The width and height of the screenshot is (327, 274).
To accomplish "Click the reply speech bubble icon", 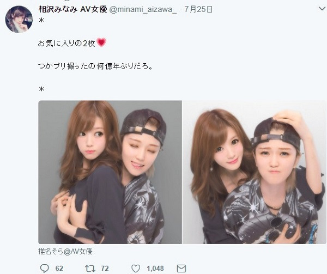I will [x=45, y=268].
